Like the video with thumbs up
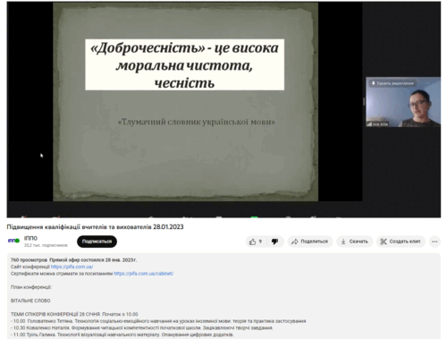The image size is (447, 339). tap(256, 242)
